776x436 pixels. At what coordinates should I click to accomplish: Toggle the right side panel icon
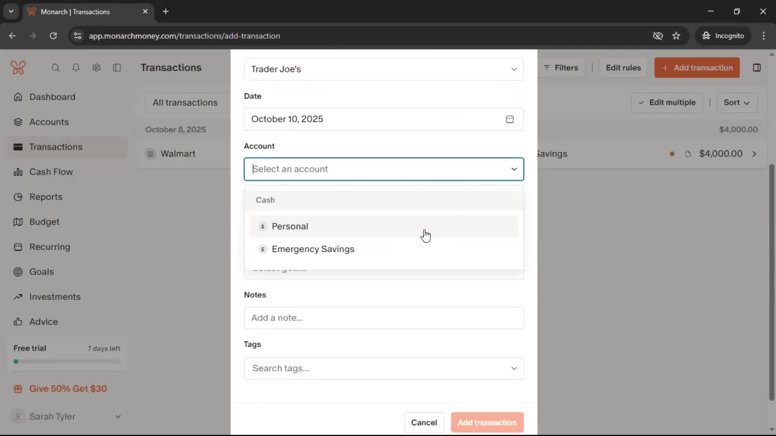(757, 68)
